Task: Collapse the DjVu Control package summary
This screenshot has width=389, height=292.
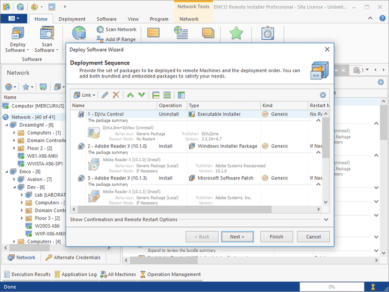Action: (317, 121)
